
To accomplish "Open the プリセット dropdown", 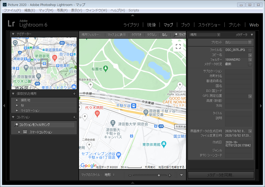I will tap(238, 42).
